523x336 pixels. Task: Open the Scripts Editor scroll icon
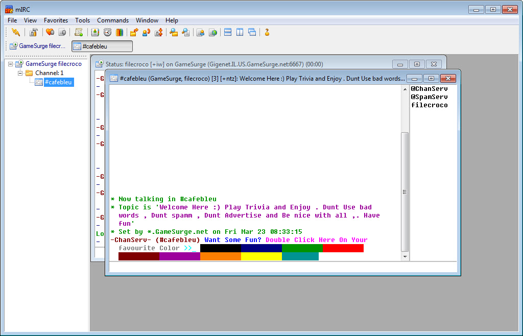79,33
